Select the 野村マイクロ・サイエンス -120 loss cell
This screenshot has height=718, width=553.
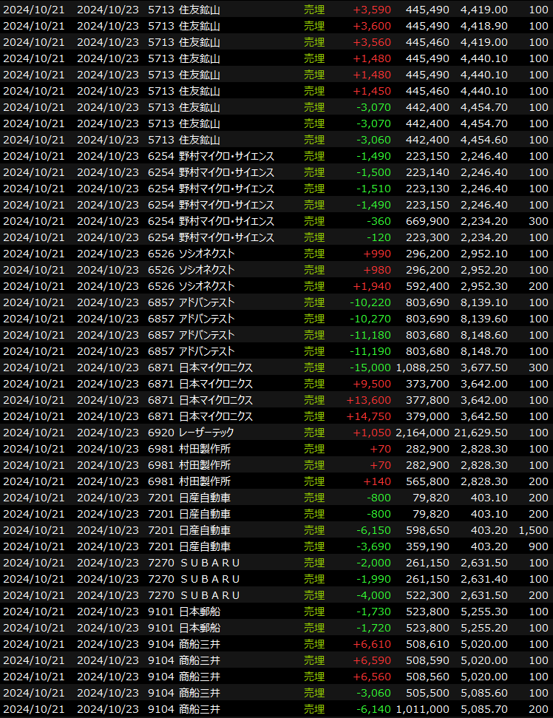click(381, 237)
